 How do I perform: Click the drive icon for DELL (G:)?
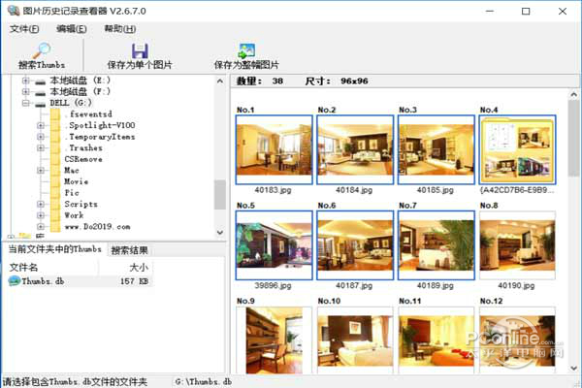40,103
